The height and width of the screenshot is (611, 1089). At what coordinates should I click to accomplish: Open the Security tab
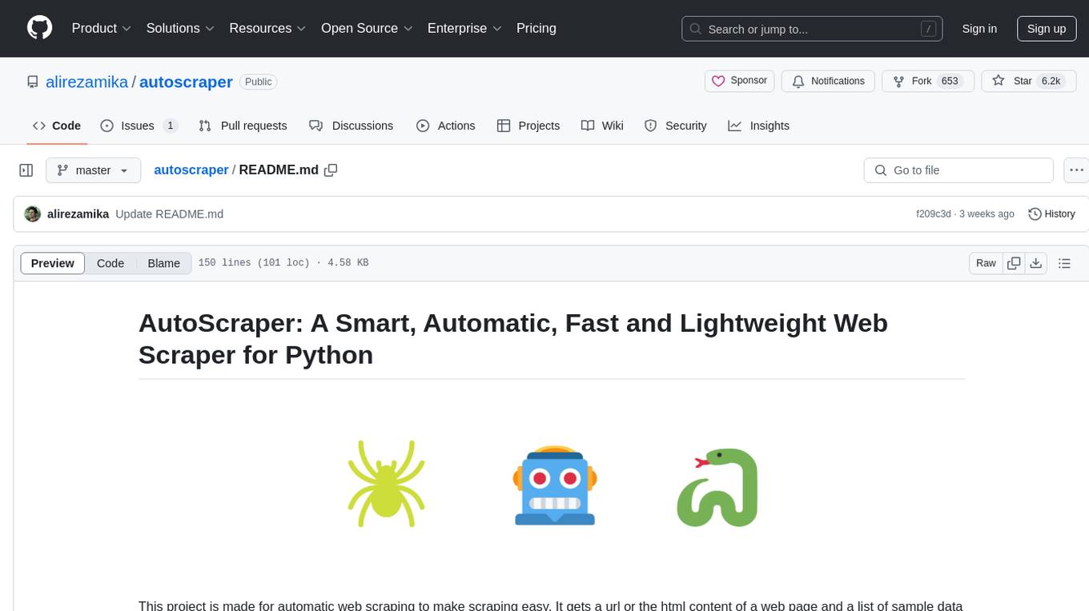pyautogui.click(x=676, y=126)
